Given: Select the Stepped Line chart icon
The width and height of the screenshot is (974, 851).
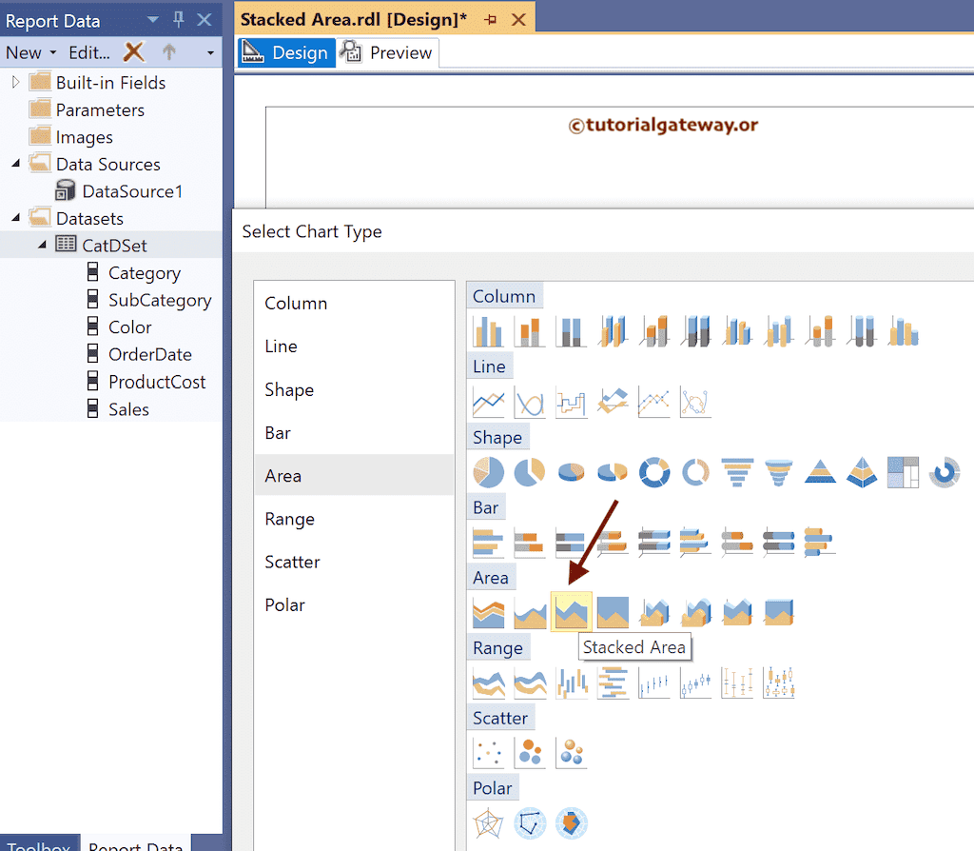Looking at the screenshot, I should point(571,402).
